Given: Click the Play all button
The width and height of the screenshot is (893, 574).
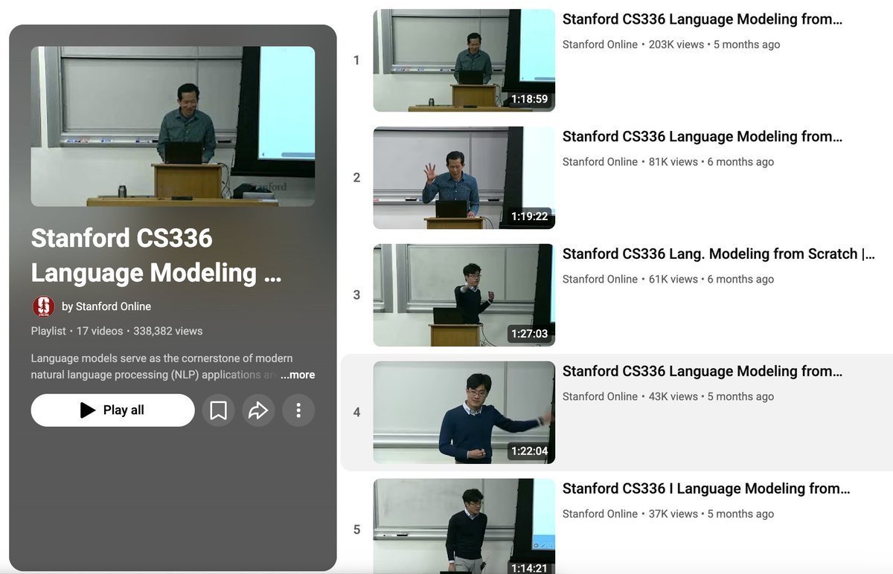Looking at the screenshot, I should 112,410.
